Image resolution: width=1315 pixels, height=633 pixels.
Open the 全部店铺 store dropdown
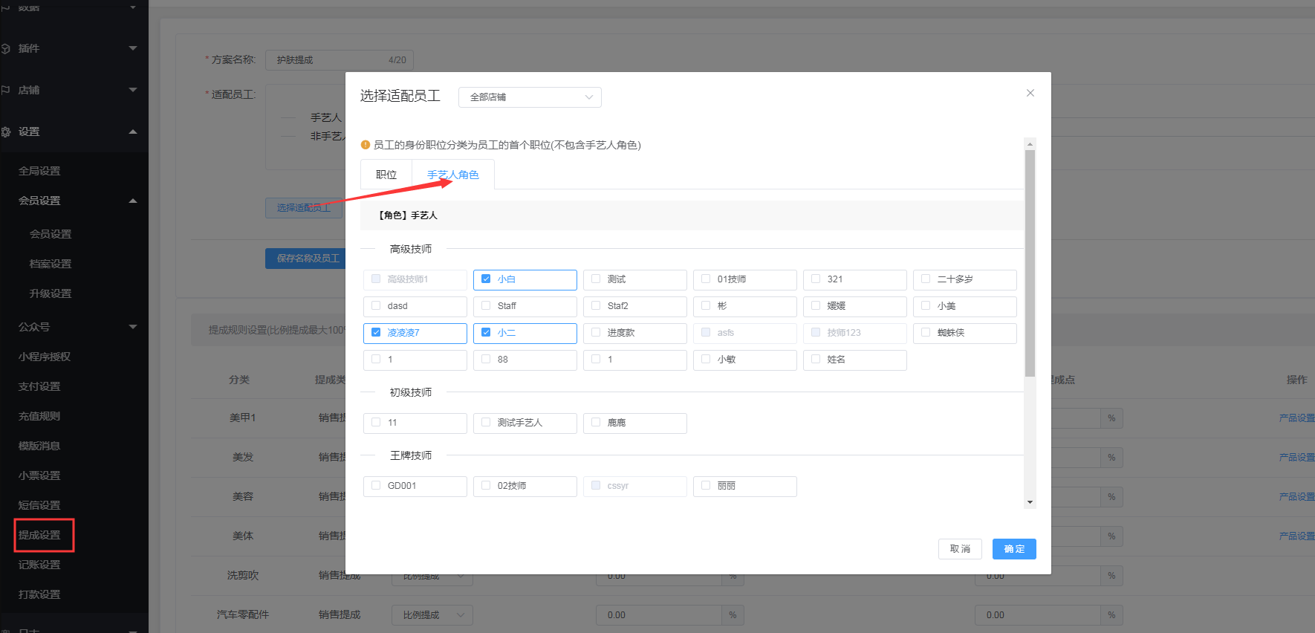(529, 97)
